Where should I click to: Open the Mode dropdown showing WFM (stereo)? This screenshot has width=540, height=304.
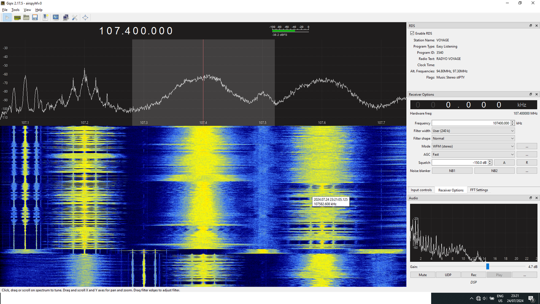point(473,147)
